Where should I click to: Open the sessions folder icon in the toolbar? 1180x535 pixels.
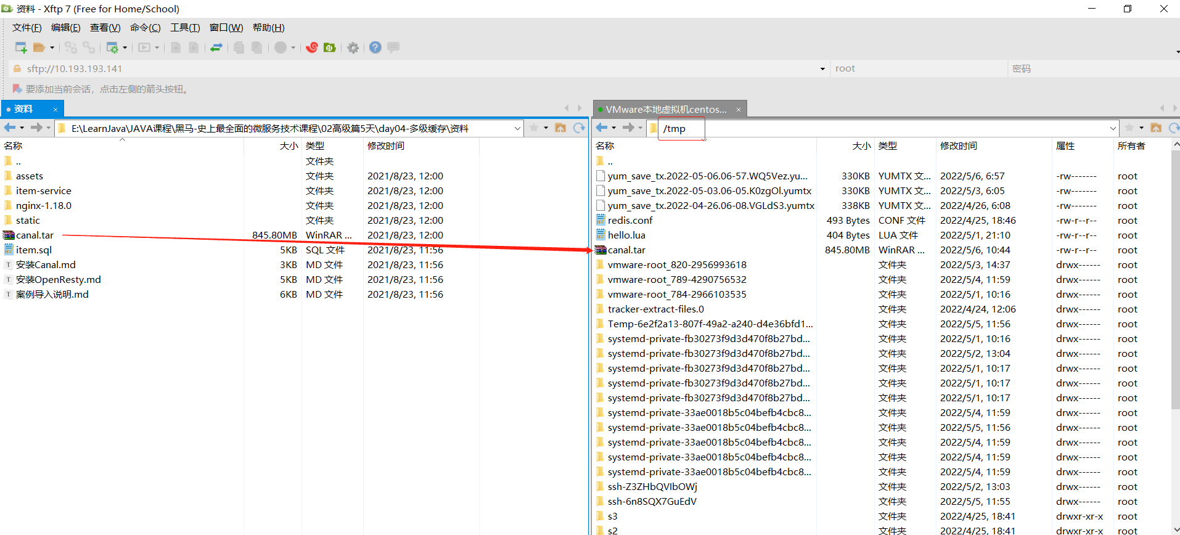[x=39, y=47]
